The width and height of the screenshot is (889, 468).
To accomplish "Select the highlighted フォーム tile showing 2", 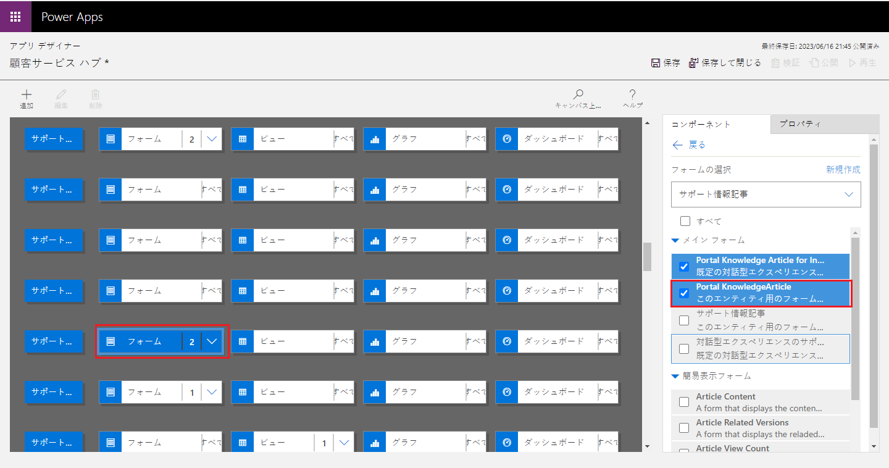I will 161,341.
